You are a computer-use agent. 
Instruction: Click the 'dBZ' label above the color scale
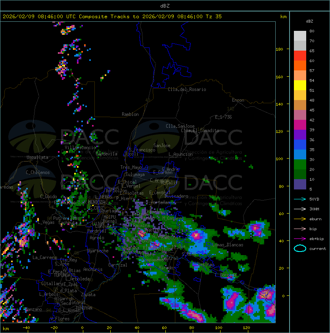[309, 21]
